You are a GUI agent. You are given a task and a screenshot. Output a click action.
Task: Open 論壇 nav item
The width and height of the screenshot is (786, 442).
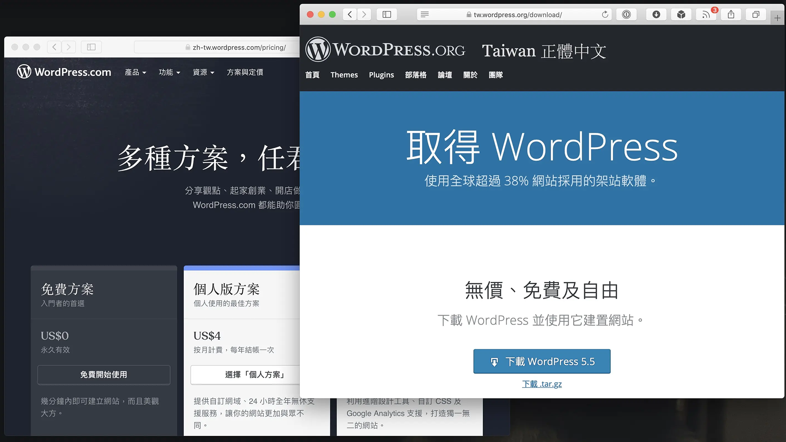[x=445, y=75]
